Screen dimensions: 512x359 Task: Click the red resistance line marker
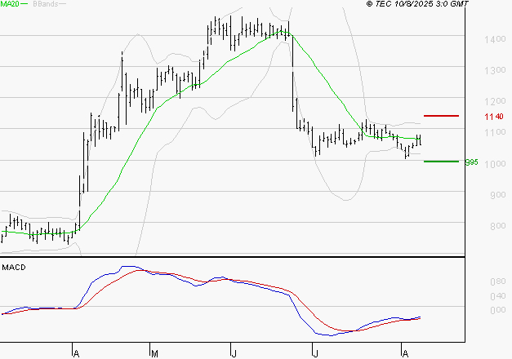click(441, 116)
